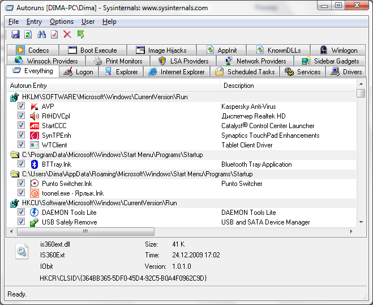373x305 pixels.
Task: Click the is360ext.dll file icon
Action: coord(22,251)
